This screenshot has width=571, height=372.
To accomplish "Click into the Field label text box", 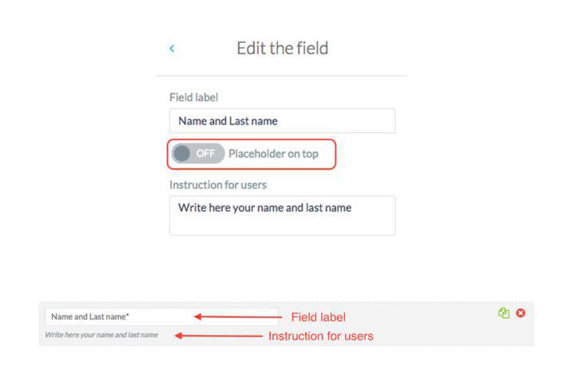I will (x=282, y=121).
